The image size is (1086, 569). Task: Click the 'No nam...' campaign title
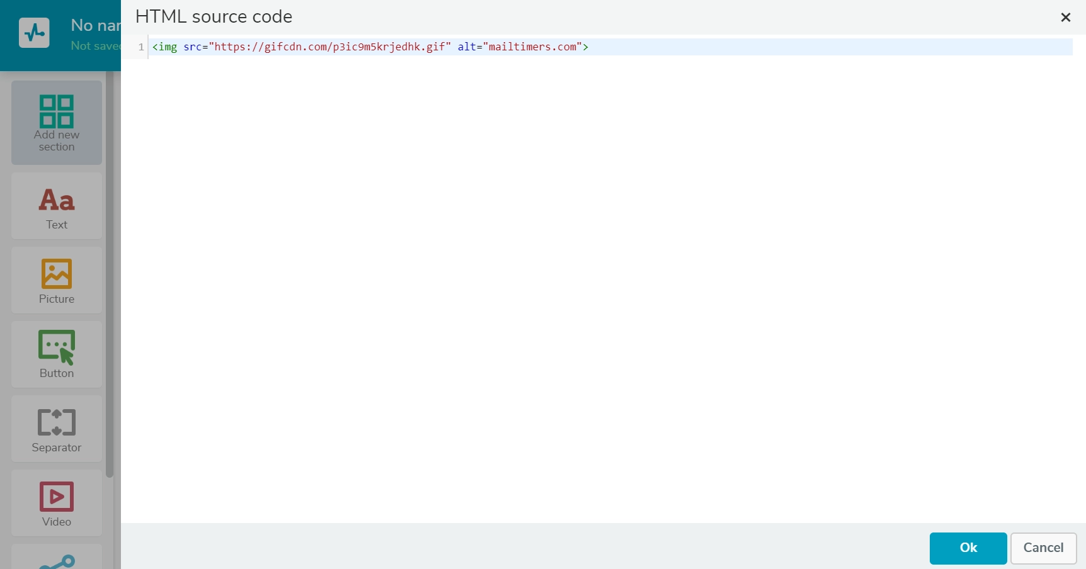click(x=96, y=25)
